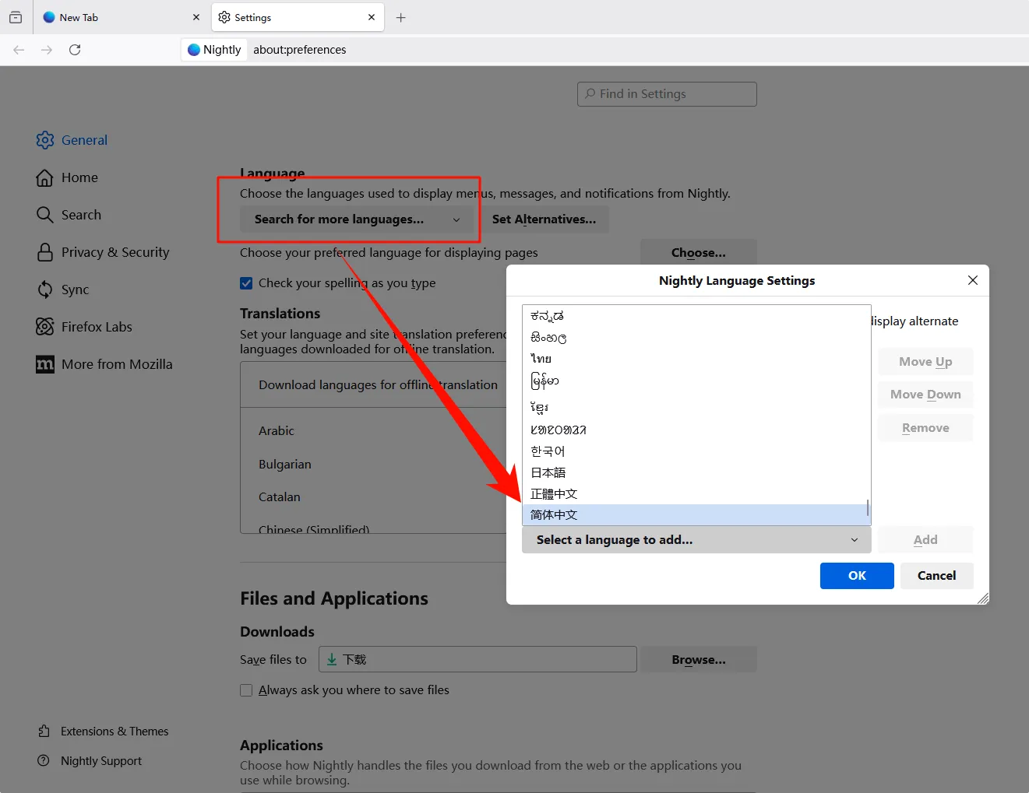Confirm language settings with OK button

point(856,576)
